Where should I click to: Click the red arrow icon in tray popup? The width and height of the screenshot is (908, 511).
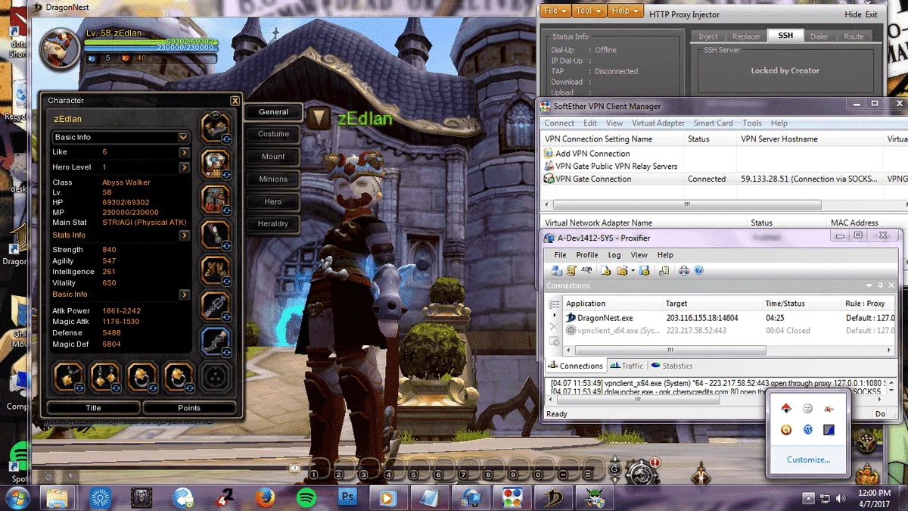786,408
